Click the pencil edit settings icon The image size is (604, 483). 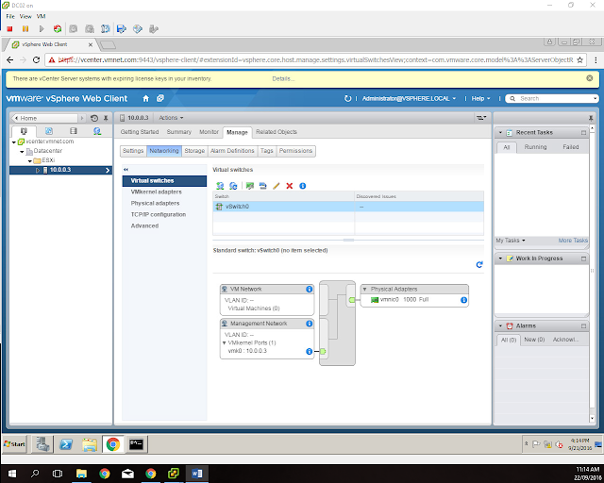point(277,186)
